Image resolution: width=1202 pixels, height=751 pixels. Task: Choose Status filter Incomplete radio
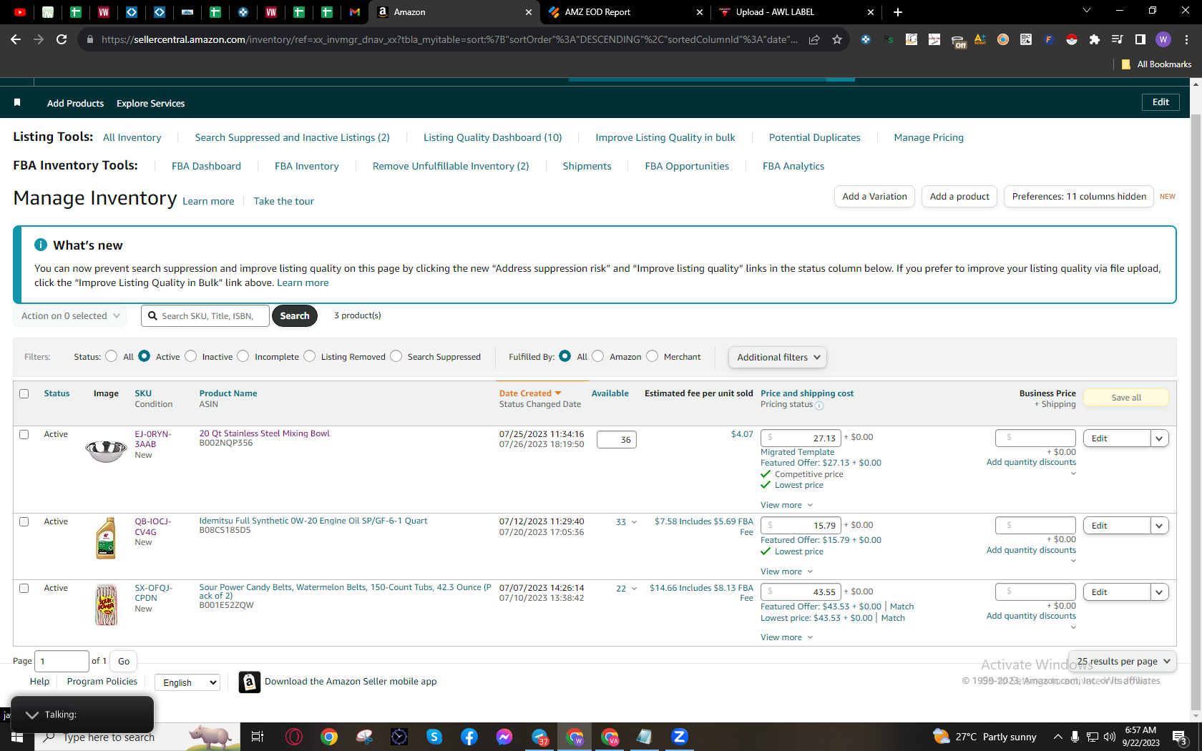[243, 356]
